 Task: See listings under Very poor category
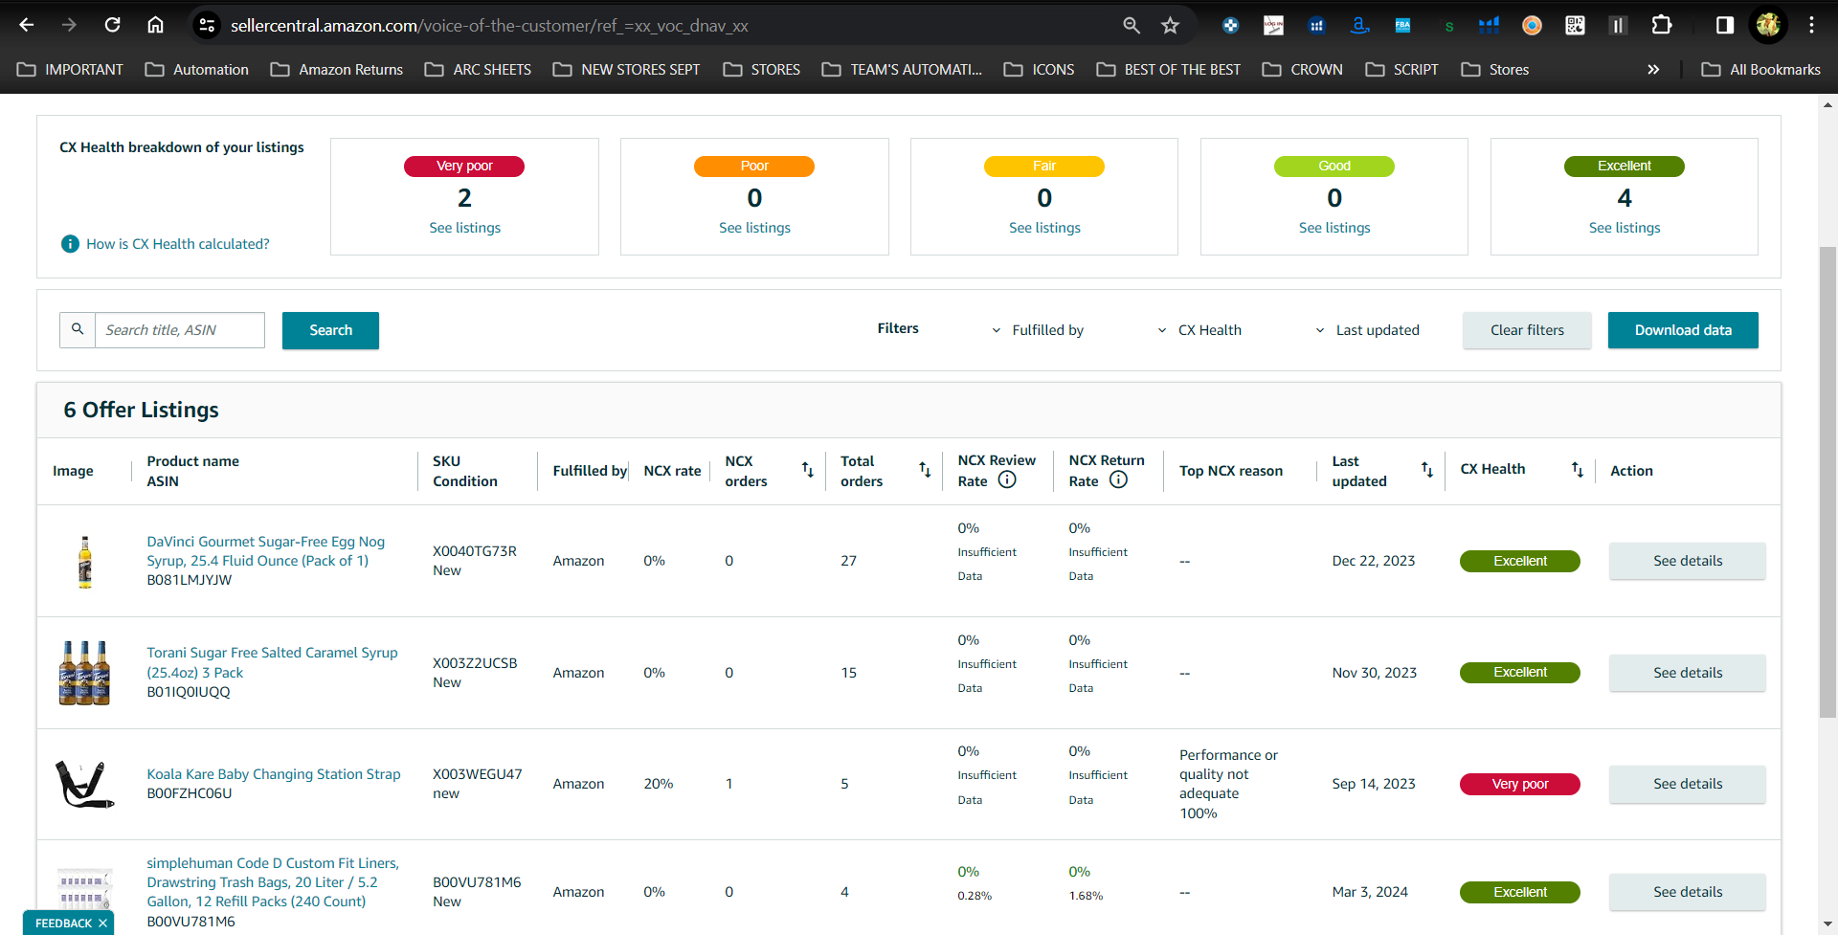tap(465, 228)
